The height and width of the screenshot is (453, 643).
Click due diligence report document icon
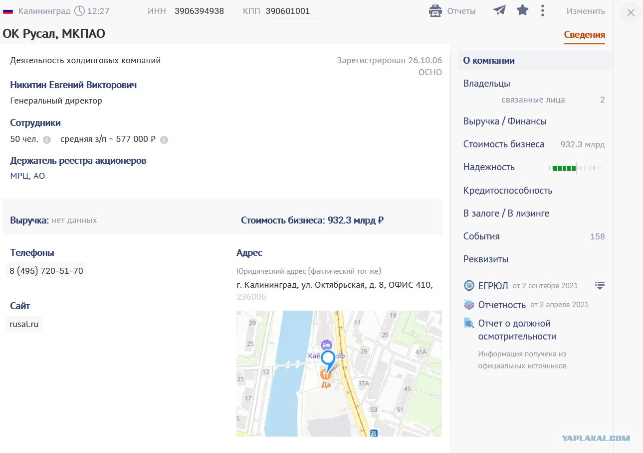click(x=469, y=324)
